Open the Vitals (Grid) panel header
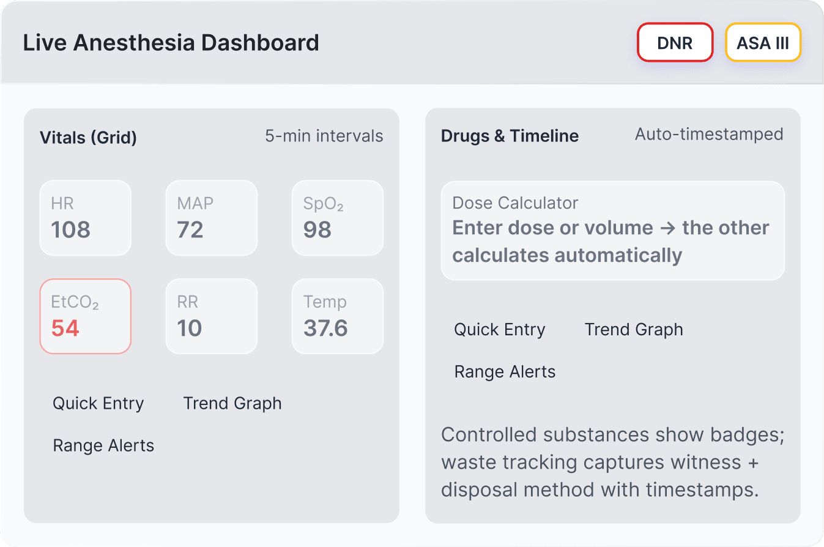Screen dimensions: 824x547 coord(87,137)
